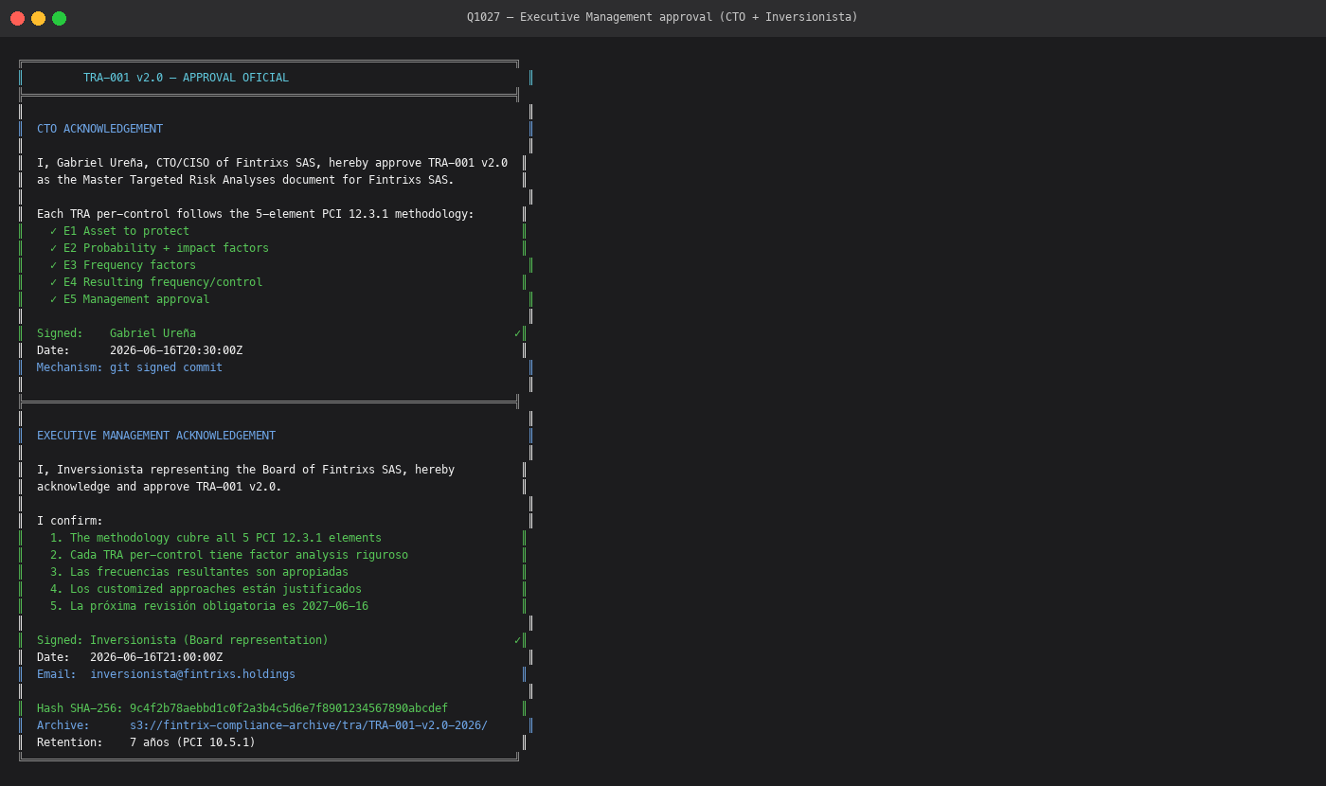Select the line 'I, Inversionista representing the Board'
The width and height of the screenshot is (1326, 786).
245,470
